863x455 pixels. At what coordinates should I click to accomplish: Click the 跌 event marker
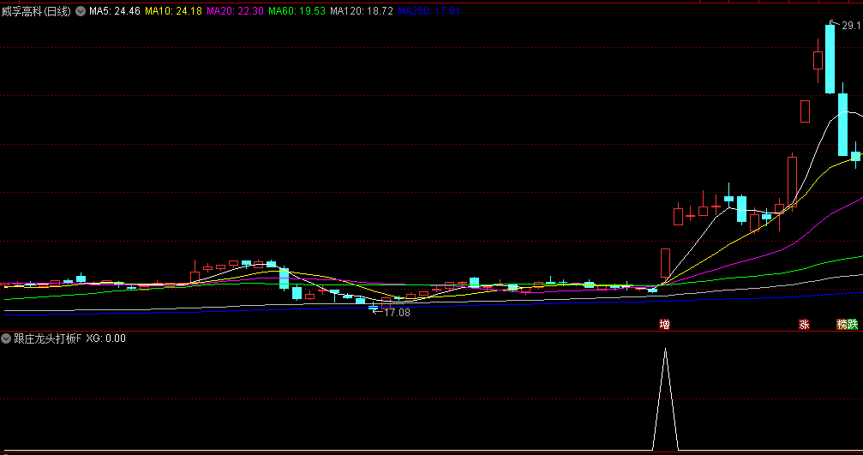pos(853,324)
